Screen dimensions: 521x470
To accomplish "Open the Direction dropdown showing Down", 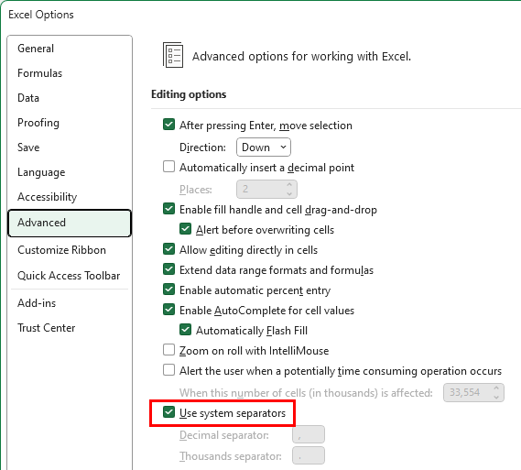I will 264,147.
